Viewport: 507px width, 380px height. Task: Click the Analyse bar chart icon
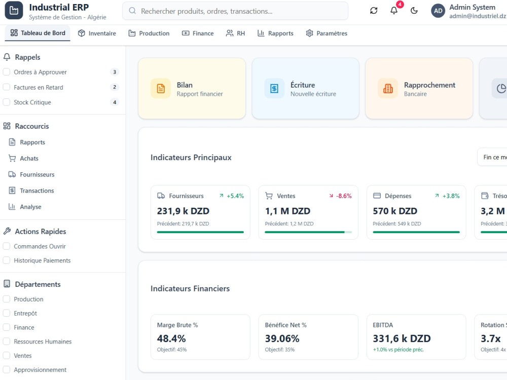pyautogui.click(x=12, y=207)
